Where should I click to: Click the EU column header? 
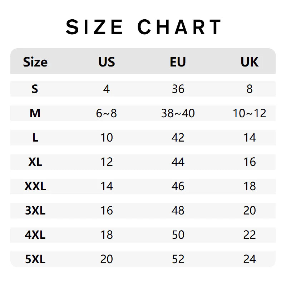[x=178, y=62]
